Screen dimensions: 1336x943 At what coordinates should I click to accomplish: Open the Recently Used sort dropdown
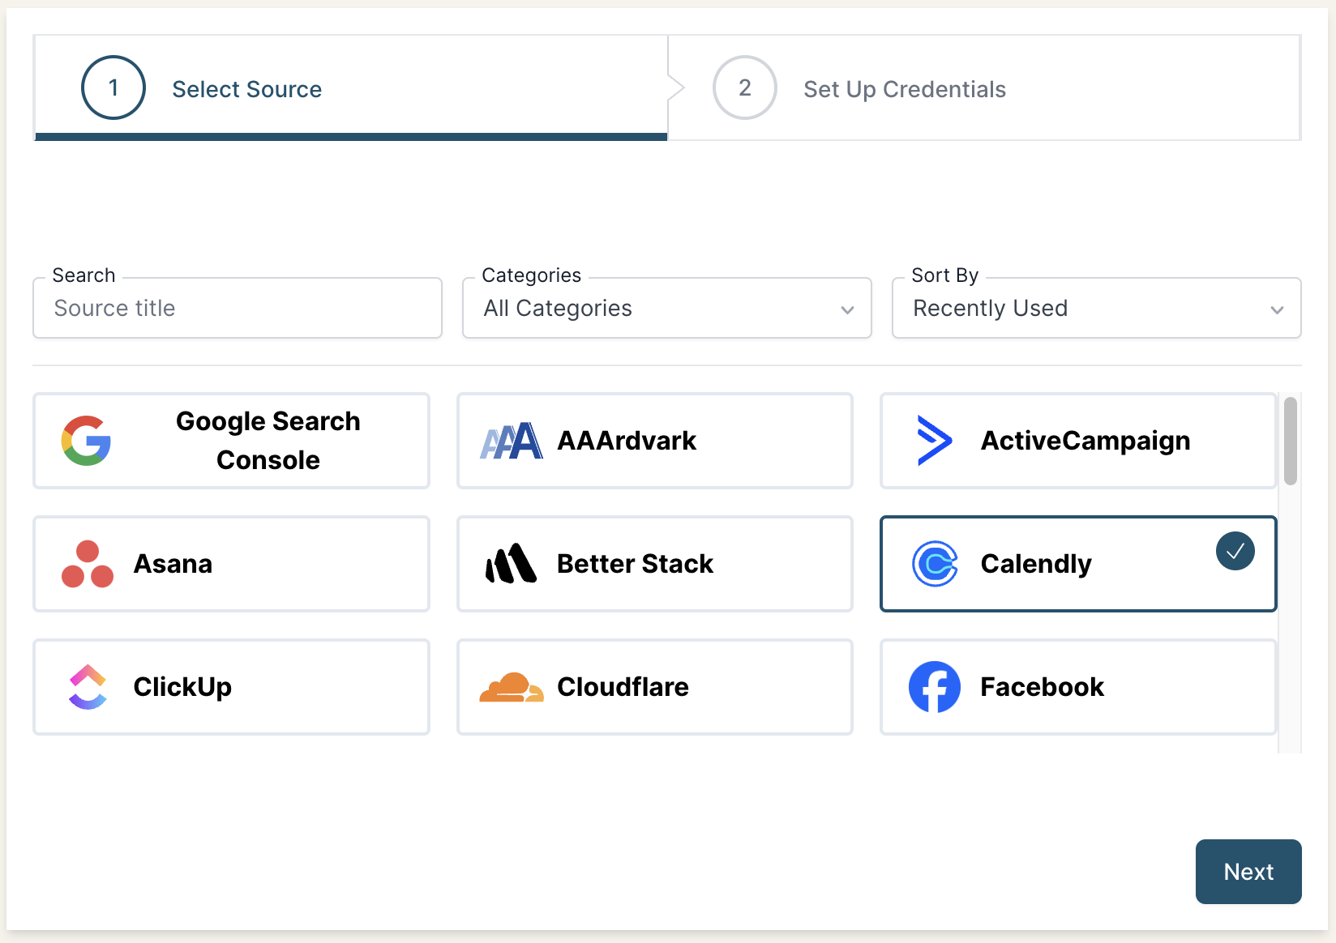click(1096, 308)
